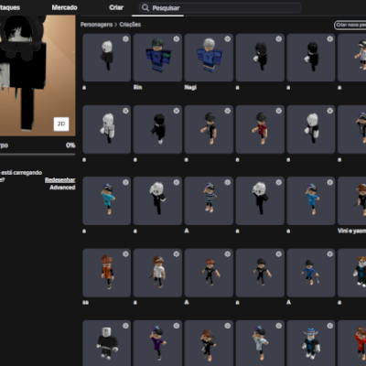Select the orange-shirt outfit labeled 'sa'

(x=107, y=273)
